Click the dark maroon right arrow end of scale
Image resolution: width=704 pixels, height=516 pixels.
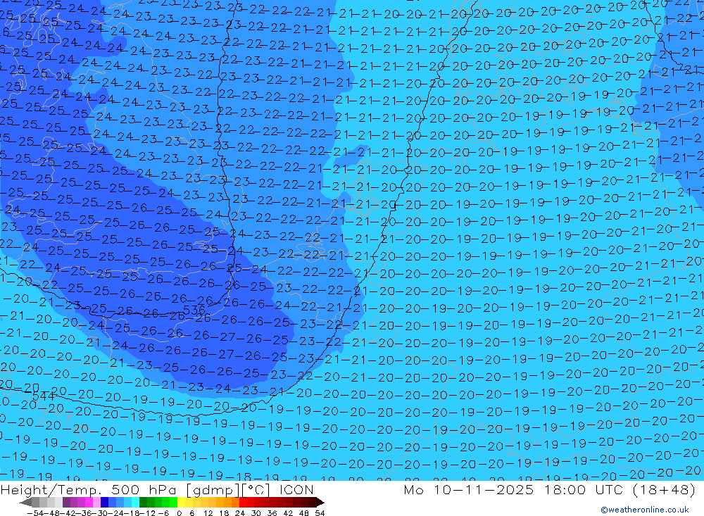(320, 502)
